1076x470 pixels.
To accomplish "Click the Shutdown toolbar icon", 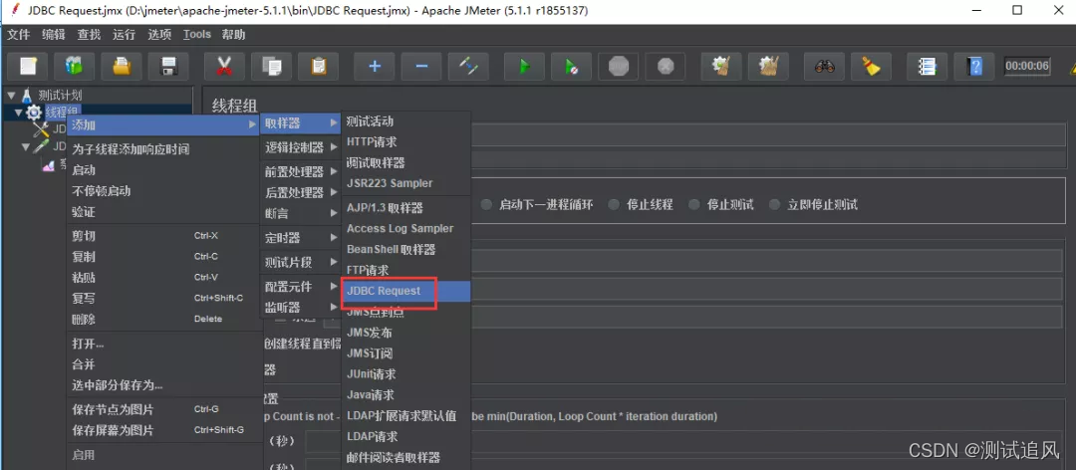I will click(666, 66).
